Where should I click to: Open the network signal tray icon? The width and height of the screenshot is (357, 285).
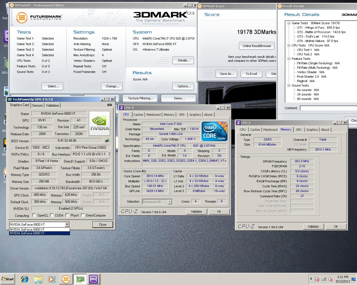[x=324, y=279]
